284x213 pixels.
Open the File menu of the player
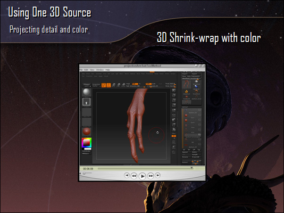81,70
